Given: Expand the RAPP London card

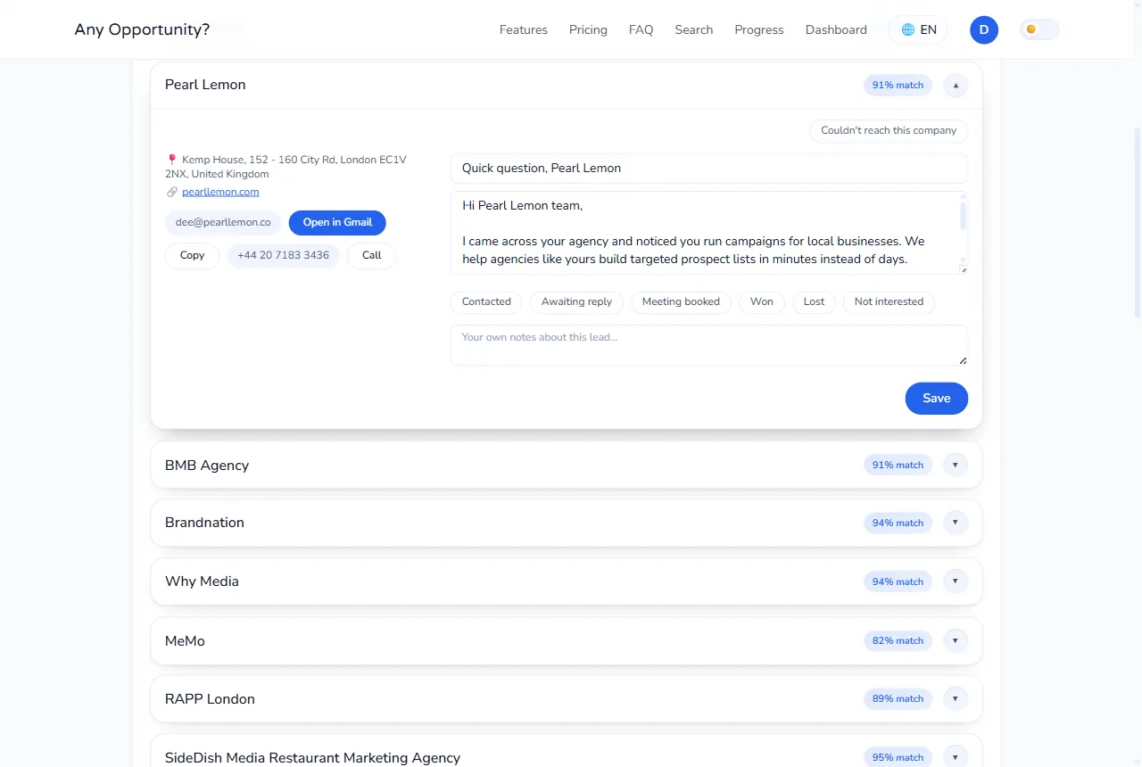Looking at the screenshot, I should (956, 698).
